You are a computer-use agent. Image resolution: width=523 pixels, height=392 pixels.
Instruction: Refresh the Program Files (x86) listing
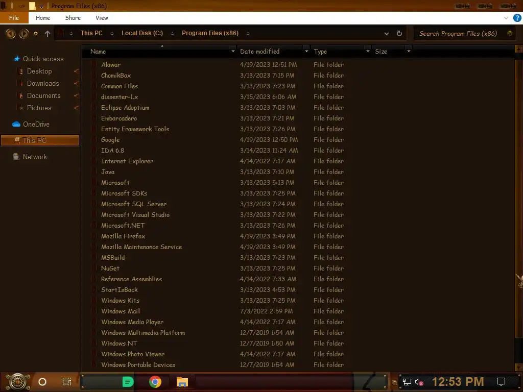(x=399, y=33)
